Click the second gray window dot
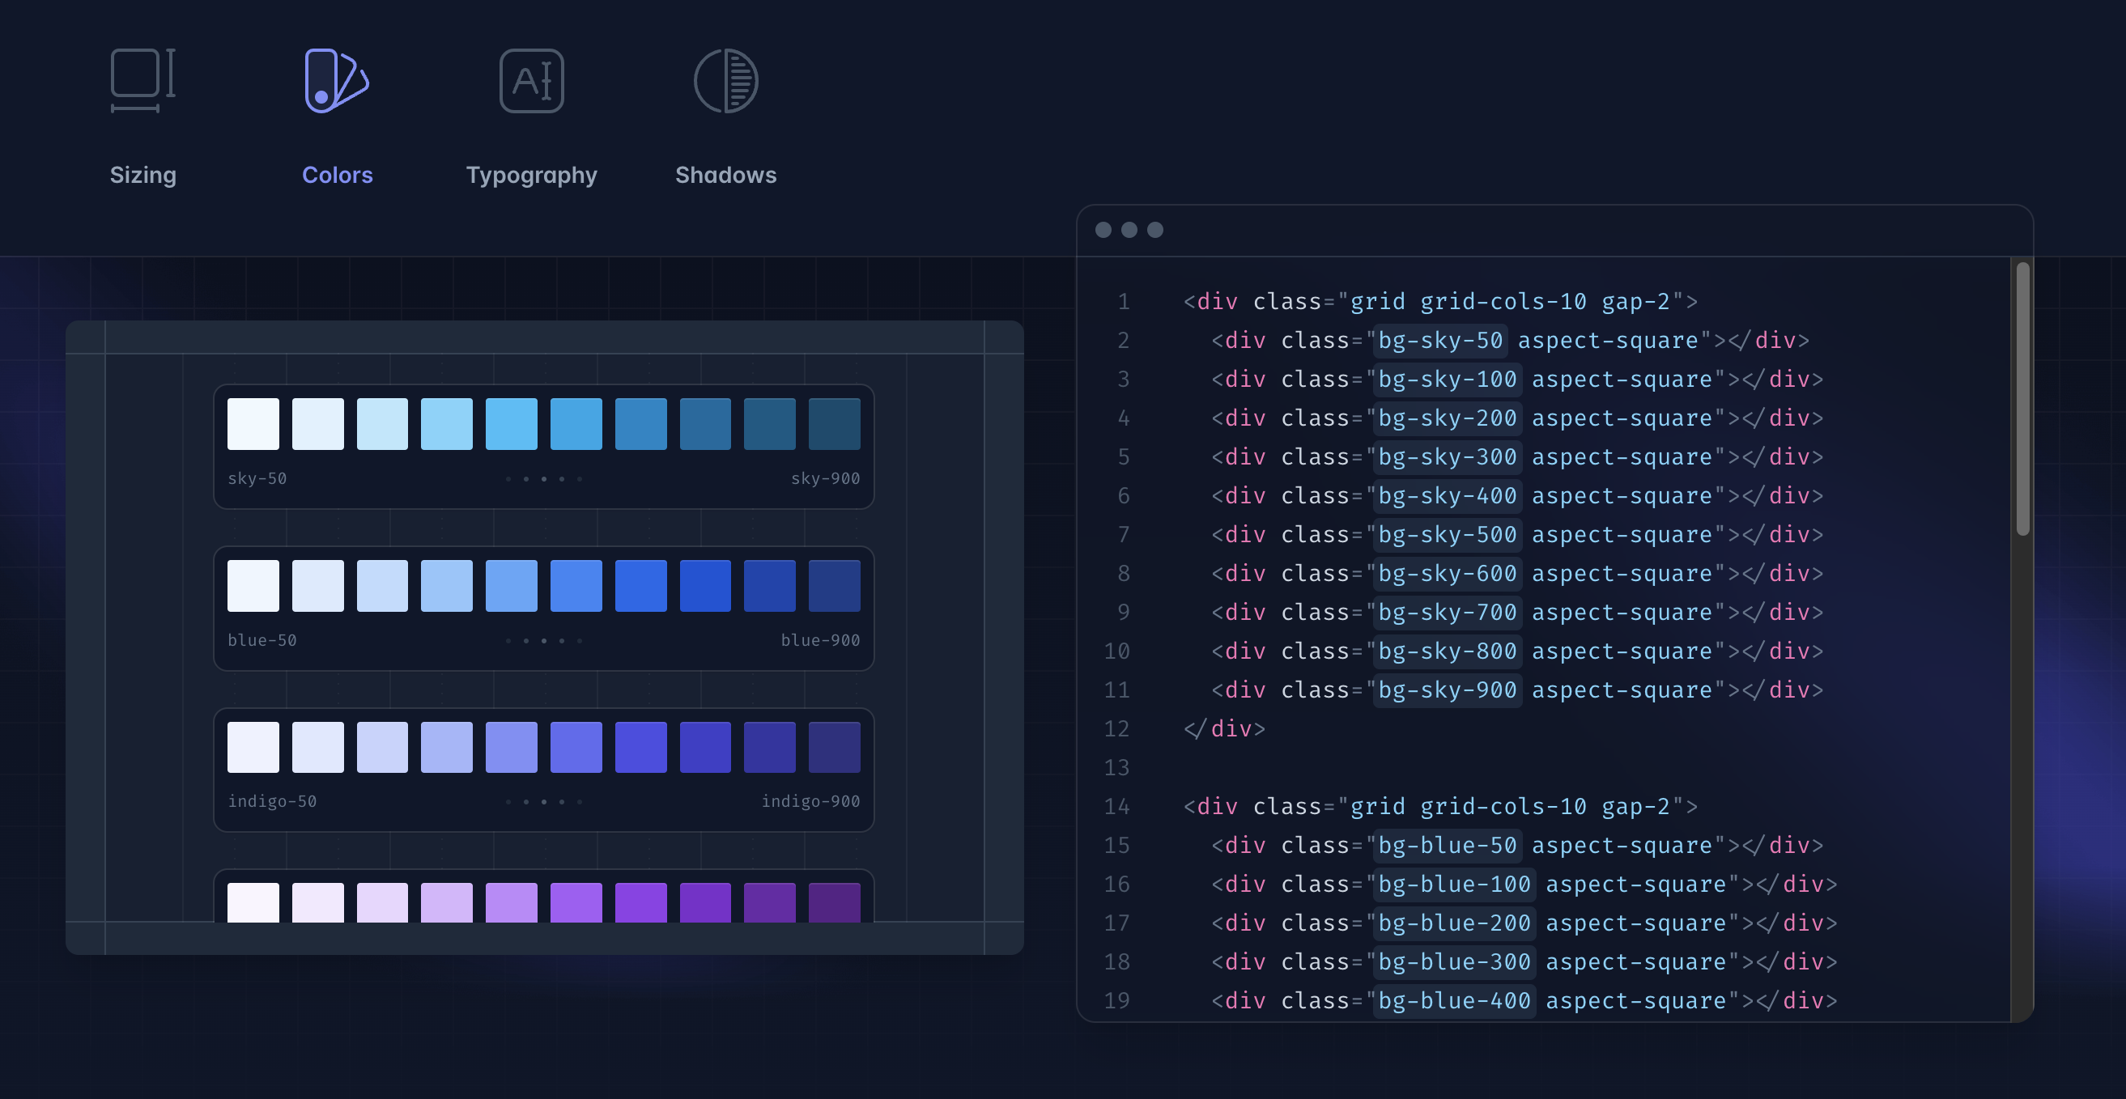2126x1099 pixels. pyautogui.click(x=1129, y=229)
